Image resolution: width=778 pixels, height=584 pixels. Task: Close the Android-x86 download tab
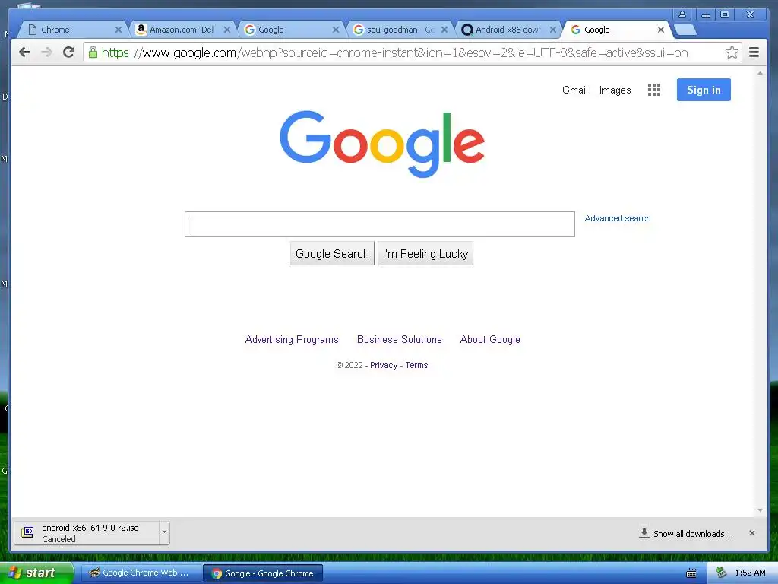coord(553,30)
